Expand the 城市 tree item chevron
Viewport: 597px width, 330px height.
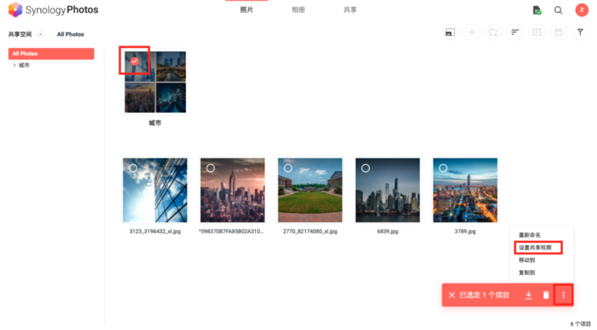14,65
